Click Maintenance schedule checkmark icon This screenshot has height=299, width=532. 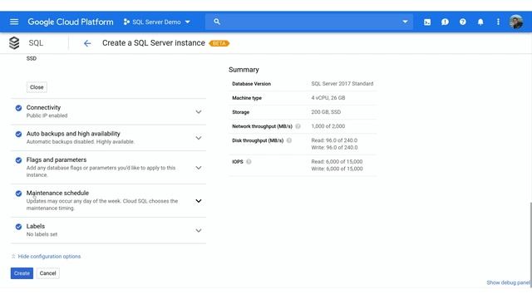coord(18,194)
